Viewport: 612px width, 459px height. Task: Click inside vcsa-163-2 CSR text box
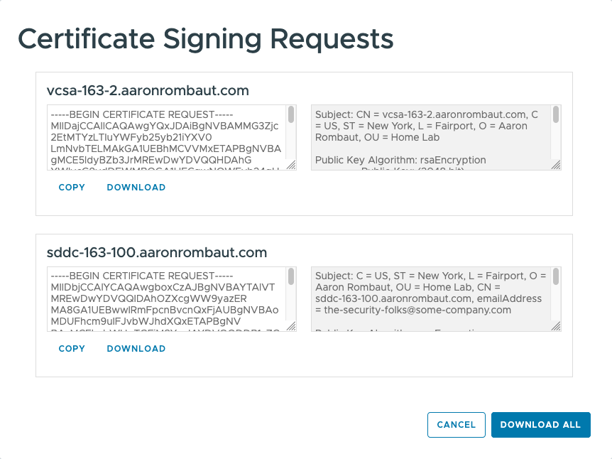(167, 138)
